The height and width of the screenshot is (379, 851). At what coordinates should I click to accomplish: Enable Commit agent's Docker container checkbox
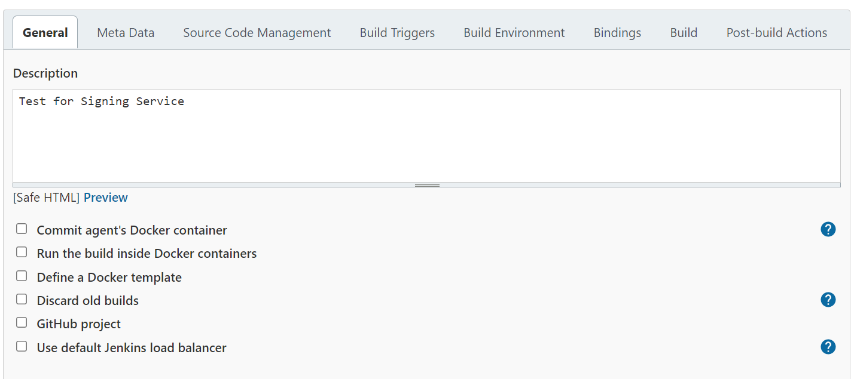pos(22,229)
